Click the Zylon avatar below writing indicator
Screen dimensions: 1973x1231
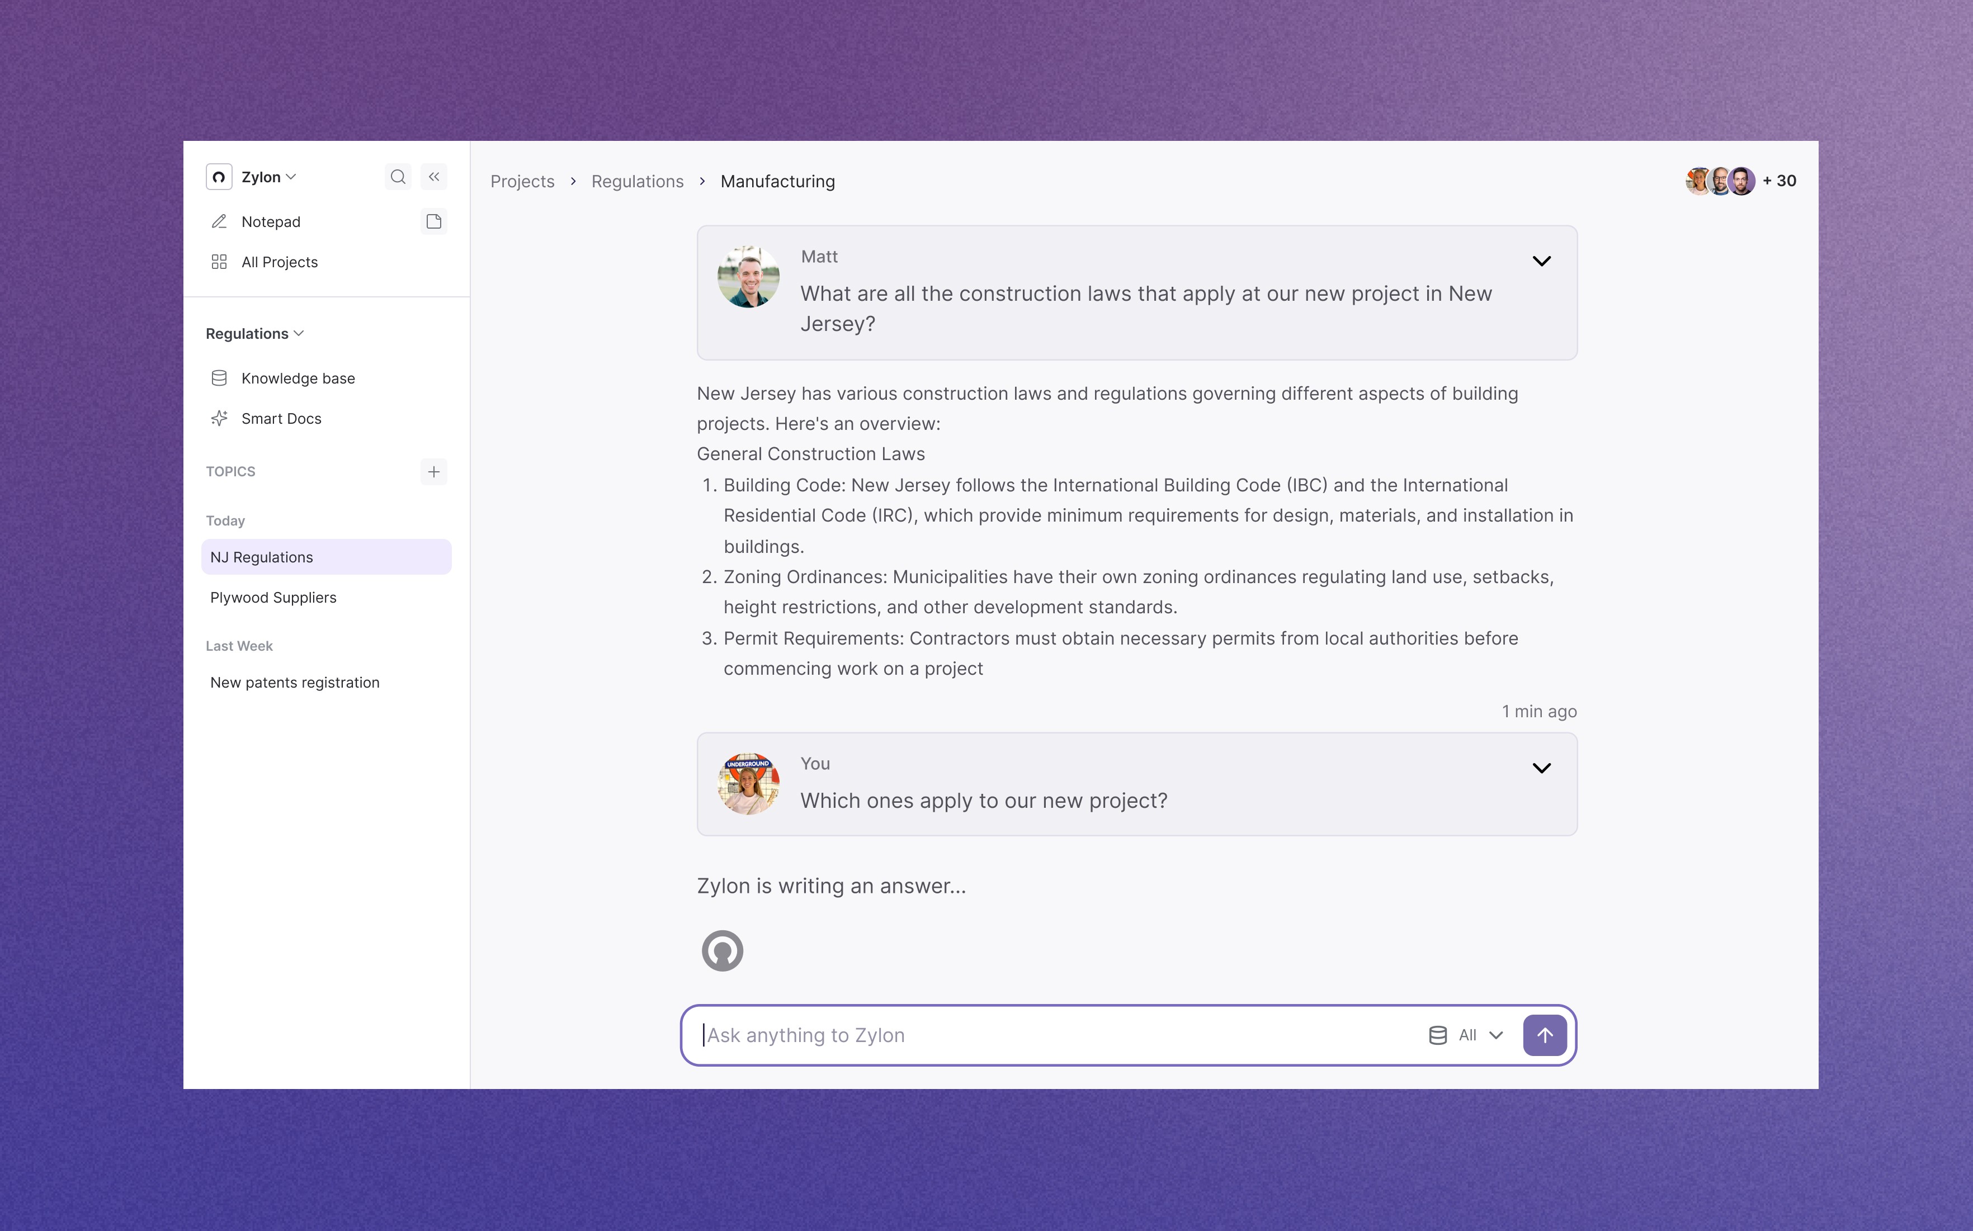pyautogui.click(x=723, y=950)
